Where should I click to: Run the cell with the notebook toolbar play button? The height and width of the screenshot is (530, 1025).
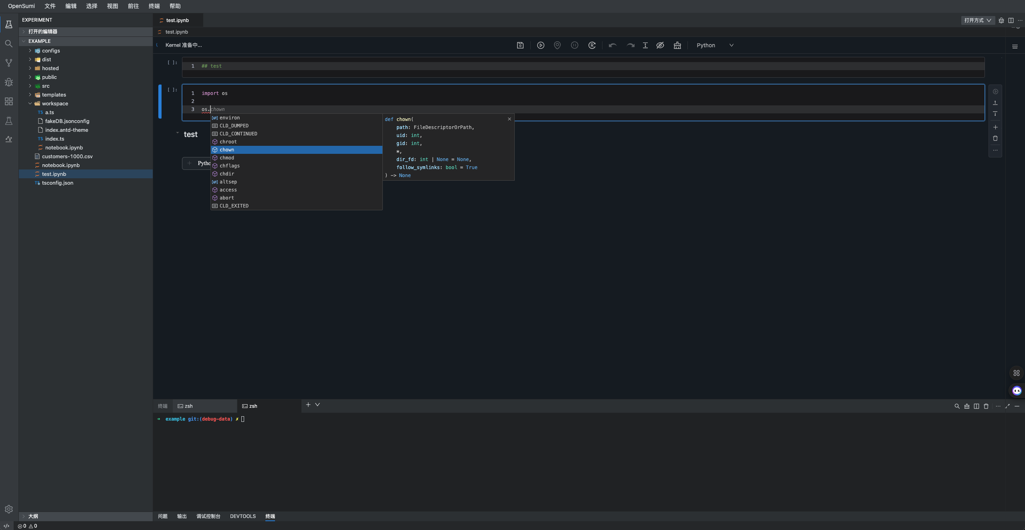pos(541,45)
